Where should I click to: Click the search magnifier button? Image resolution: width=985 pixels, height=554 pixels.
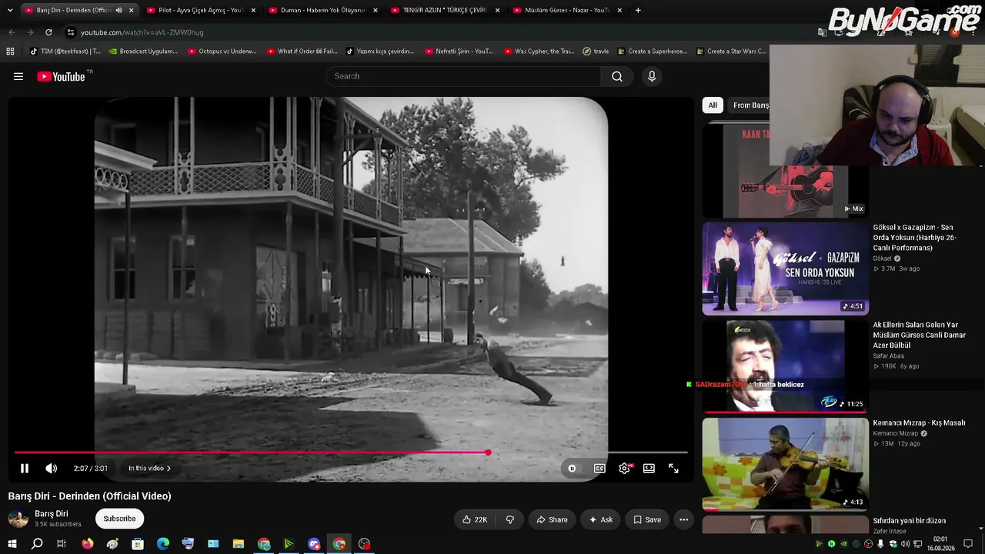pos(617,76)
